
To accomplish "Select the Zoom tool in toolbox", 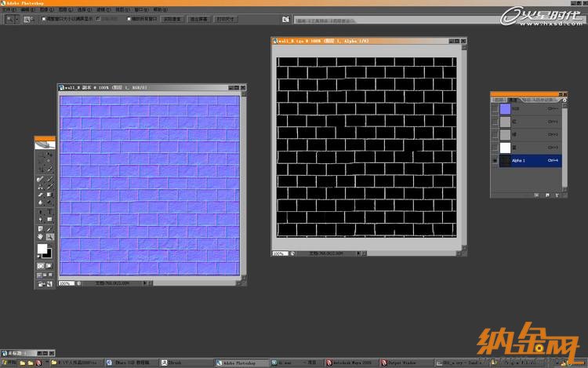I will point(49,236).
